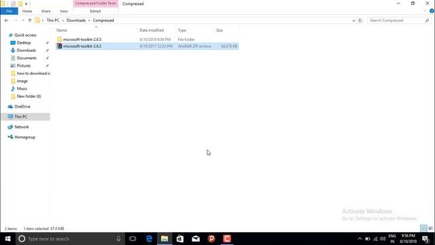Viewport: 435px width, 245px height.
Task: Show hidden system tray icons
Action: click(x=360, y=239)
